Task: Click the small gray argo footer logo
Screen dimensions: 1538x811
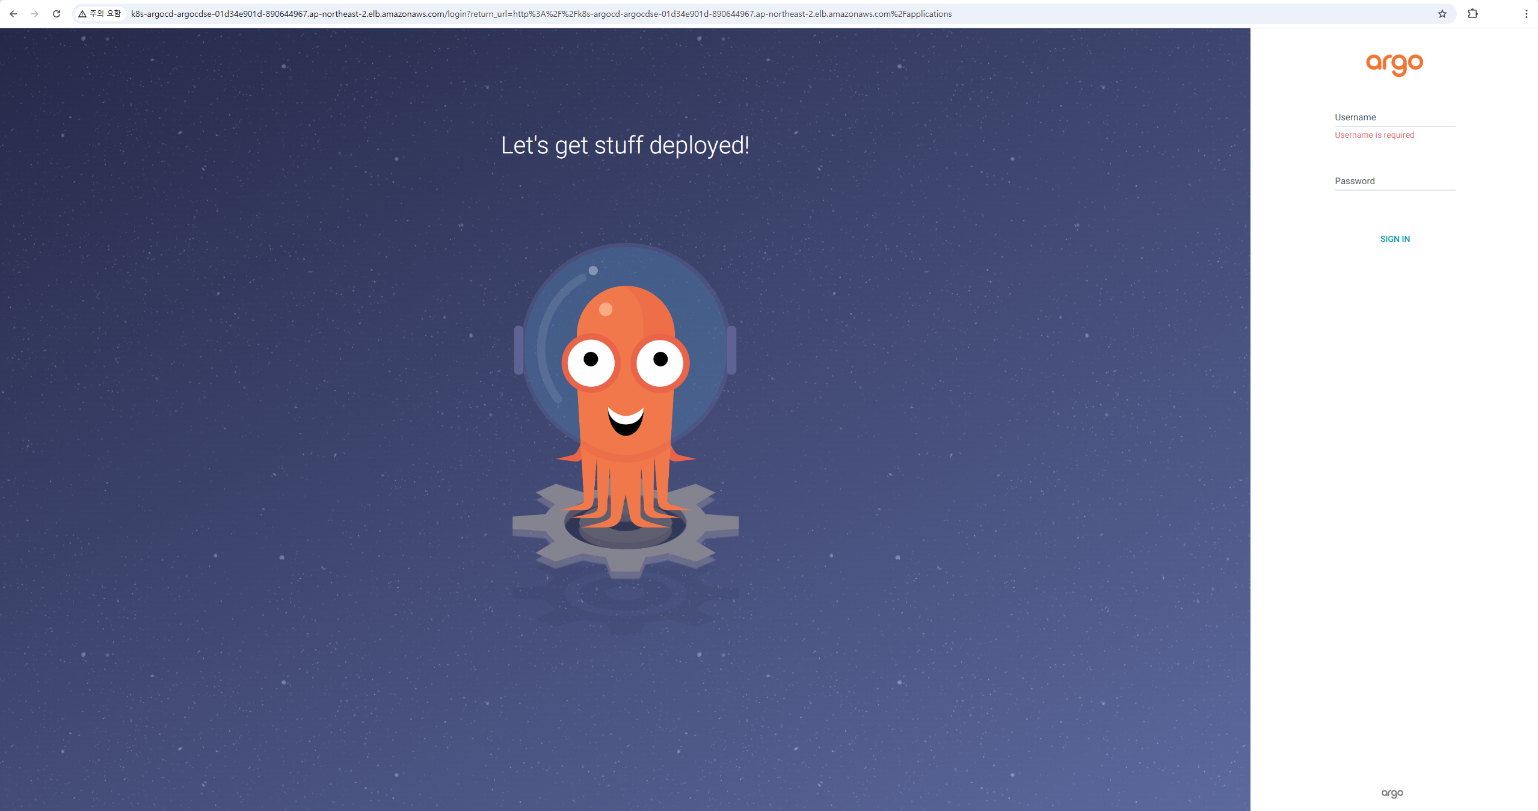Action: click(1392, 793)
